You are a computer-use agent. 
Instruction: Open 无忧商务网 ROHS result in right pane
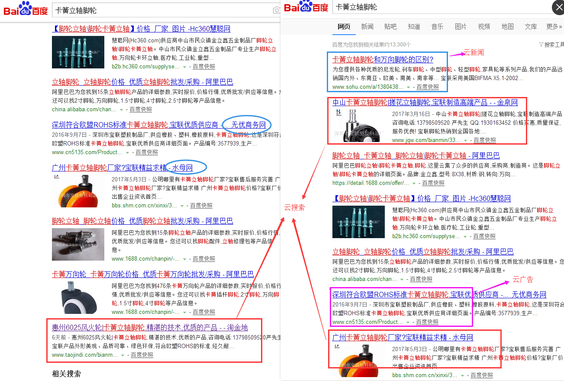pos(439,294)
